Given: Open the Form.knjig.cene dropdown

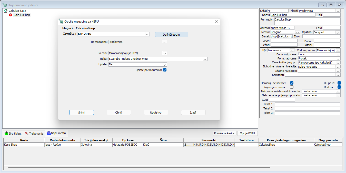Looking at the screenshot, I should pos(338,54).
